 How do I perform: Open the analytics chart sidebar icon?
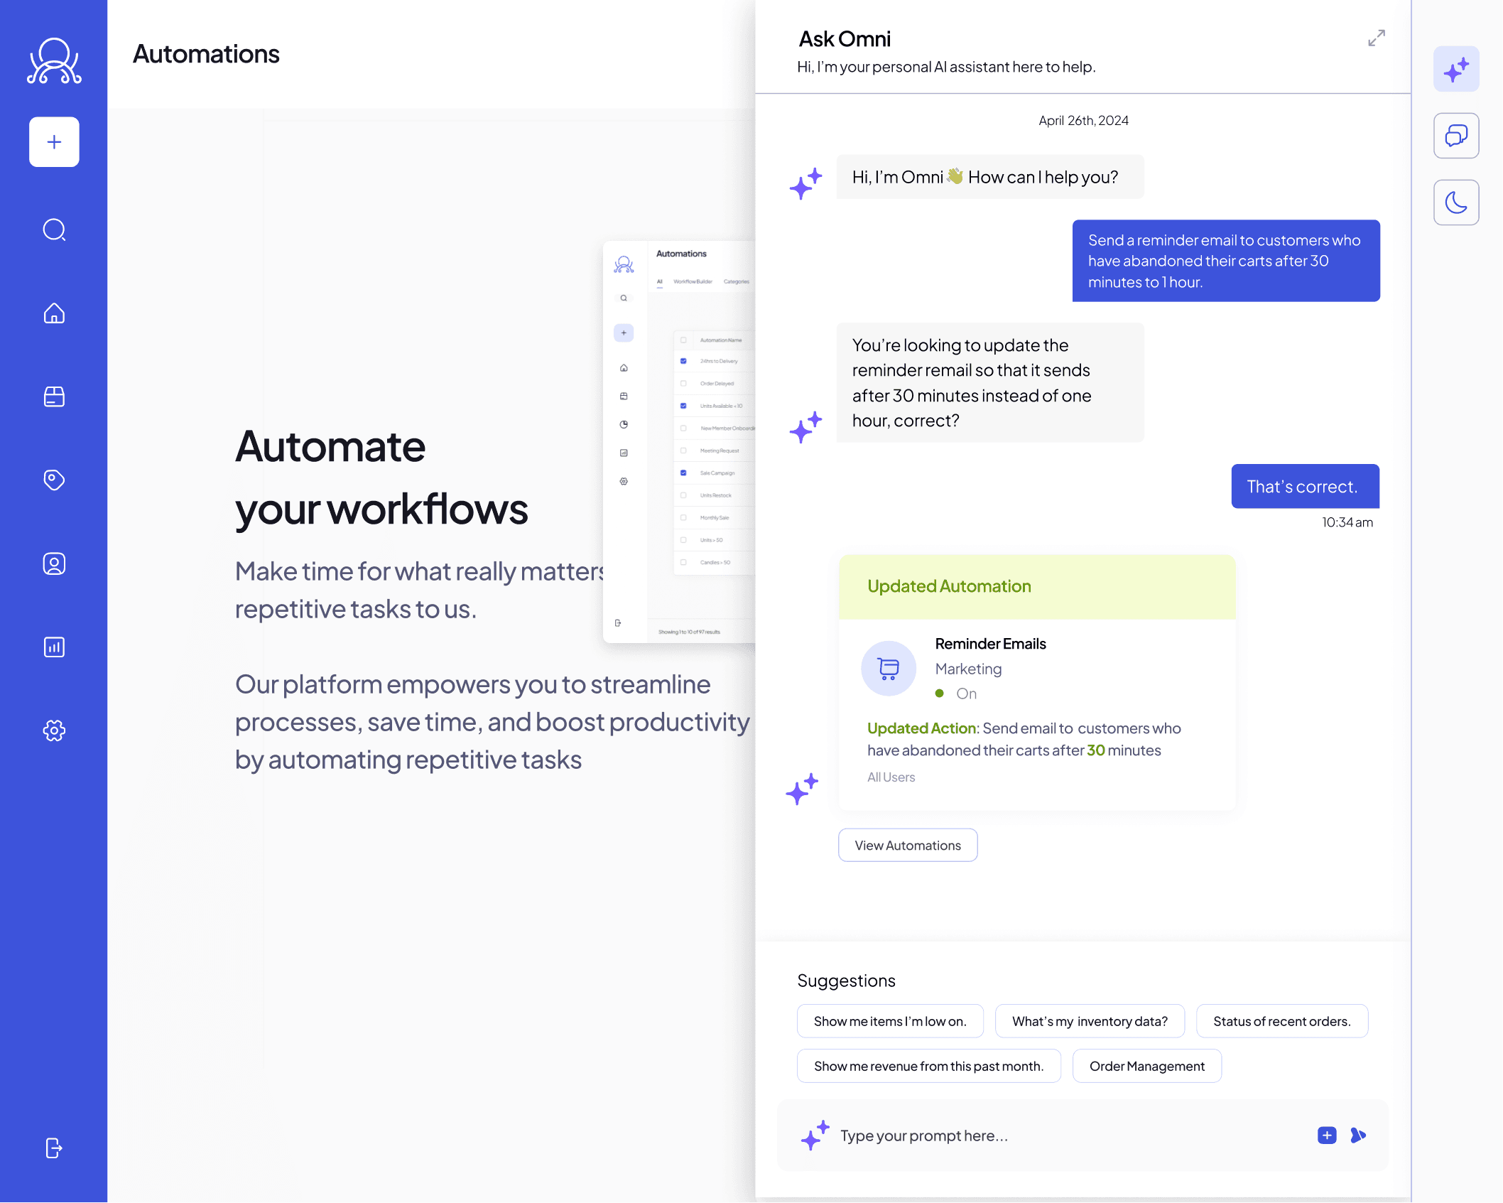tap(54, 647)
